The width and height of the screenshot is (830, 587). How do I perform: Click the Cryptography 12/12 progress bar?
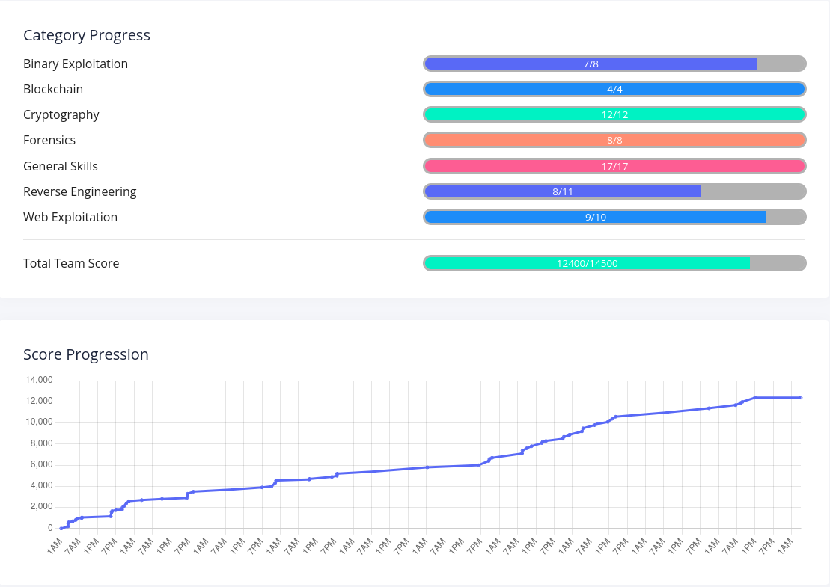click(614, 114)
